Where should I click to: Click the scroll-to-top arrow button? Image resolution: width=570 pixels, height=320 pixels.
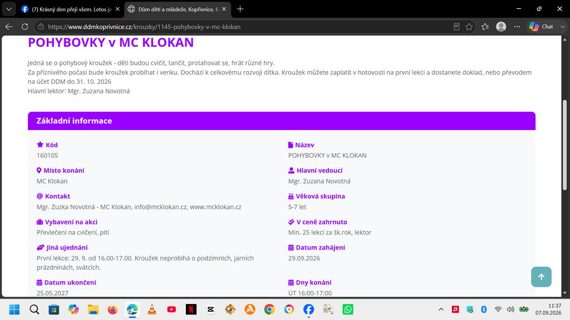point(541,277)
